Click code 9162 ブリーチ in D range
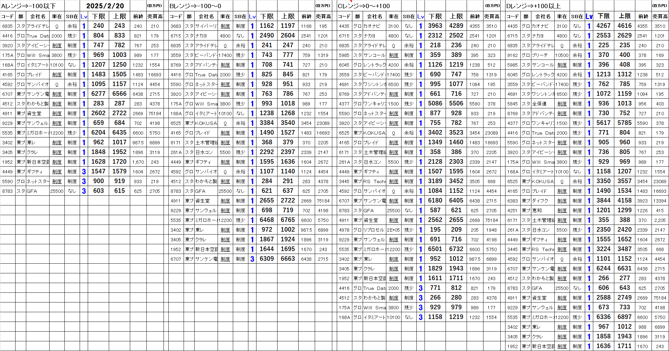Viewport: 669px width, 351px height. pos(513,55)
